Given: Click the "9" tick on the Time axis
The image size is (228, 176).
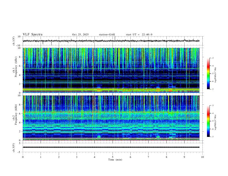Looking at the screenshot, I should (x=184, y=157).
